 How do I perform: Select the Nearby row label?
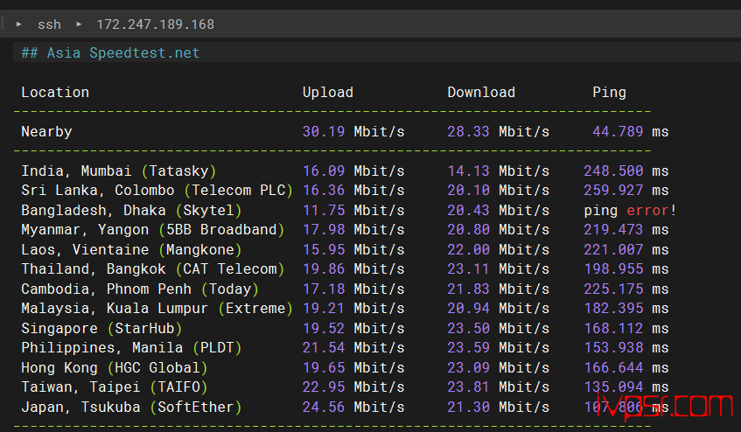46,131
